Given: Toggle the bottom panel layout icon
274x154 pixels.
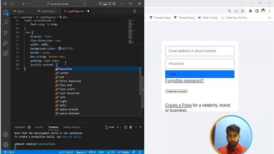Looking at the screenshot, I should click(x=105, y=4).
